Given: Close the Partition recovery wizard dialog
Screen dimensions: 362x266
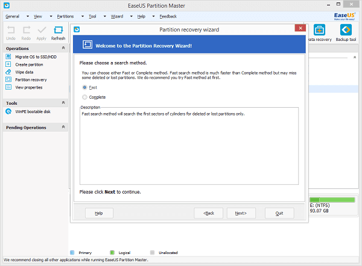Looking at the screenshot, I should point(299,28).
